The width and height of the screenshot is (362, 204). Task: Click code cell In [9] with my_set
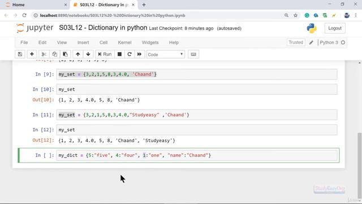click(x=197, y=74)
